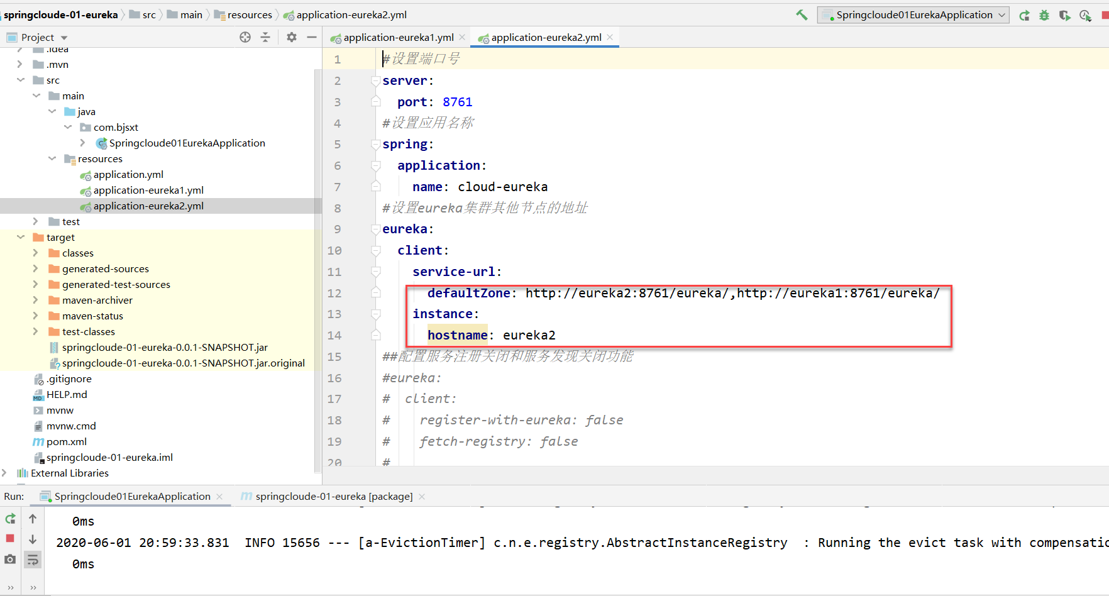
Task: Expand External Libraries node
Action: tap(4, 473)
